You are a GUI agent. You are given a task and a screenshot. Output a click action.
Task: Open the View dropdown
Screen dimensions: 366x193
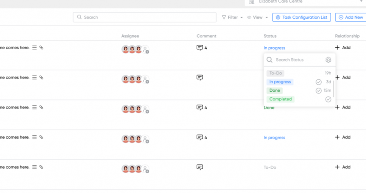pos(257,17)
